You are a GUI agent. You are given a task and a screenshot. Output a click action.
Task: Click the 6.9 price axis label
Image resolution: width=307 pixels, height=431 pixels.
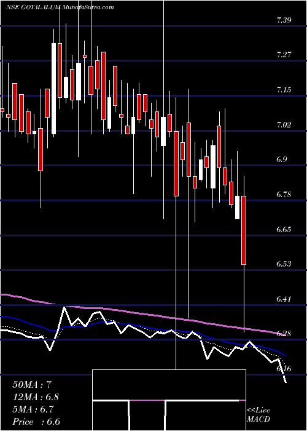pyautogui.click(x=282, y=159)
